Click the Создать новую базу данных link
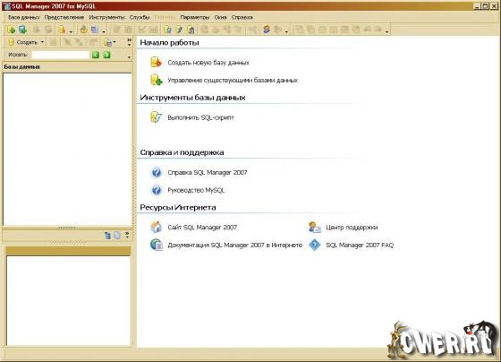The image size is (501, 362). point(208,63)
